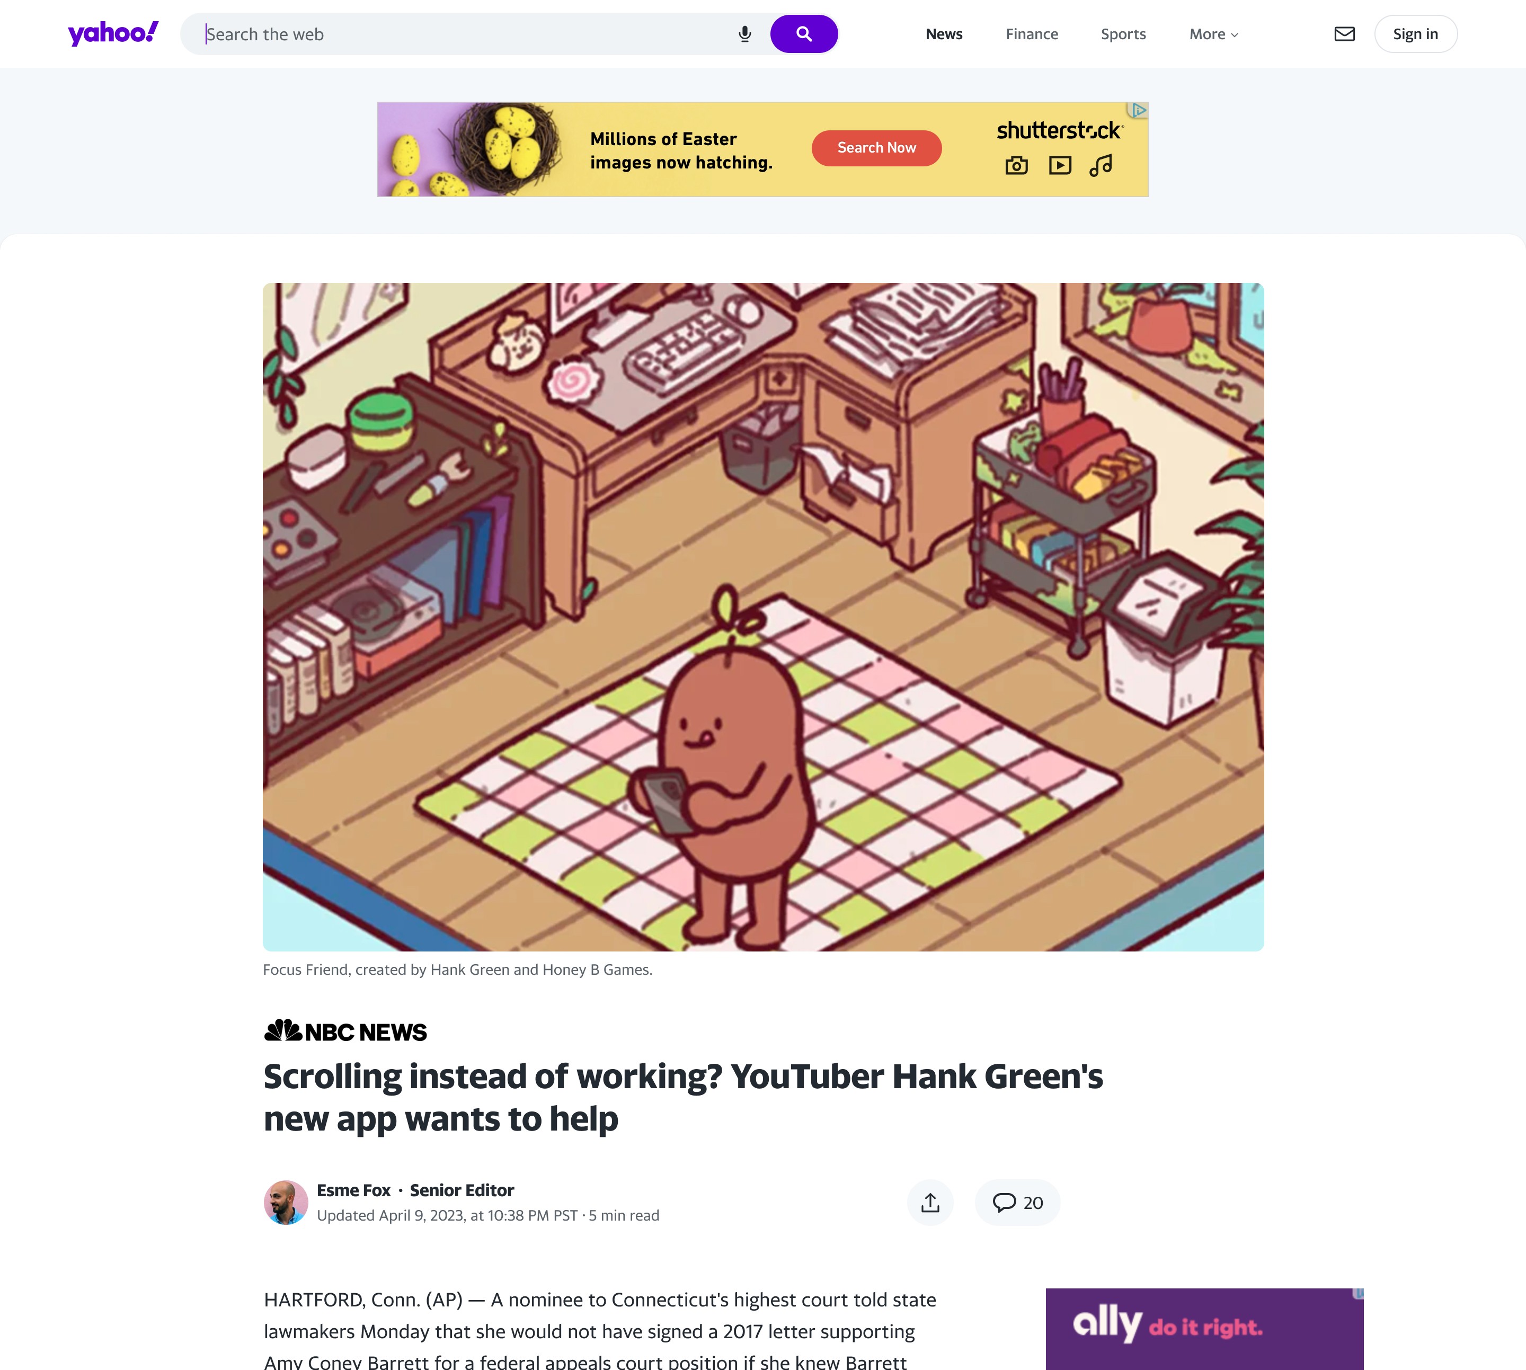Click the video play icon in Shutterstock ad
The height and width of the screenshot is (1370, 1526).
coord(1059,165)
